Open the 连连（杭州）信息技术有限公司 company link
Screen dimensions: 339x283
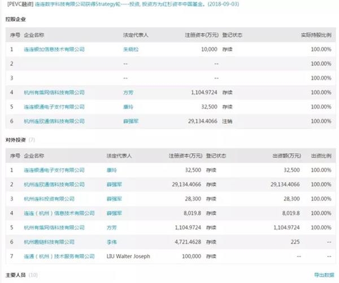coord(59,213)
